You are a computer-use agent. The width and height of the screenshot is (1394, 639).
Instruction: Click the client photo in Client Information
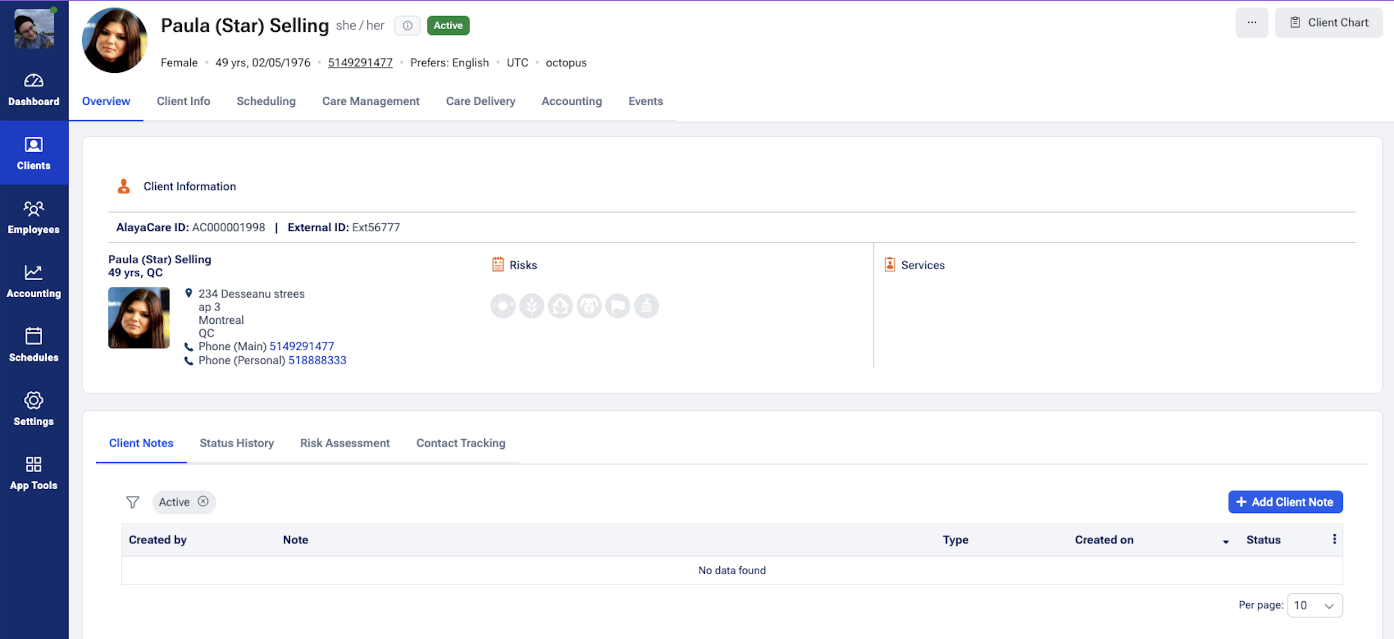pyautogui.click(x=139, y=317)
